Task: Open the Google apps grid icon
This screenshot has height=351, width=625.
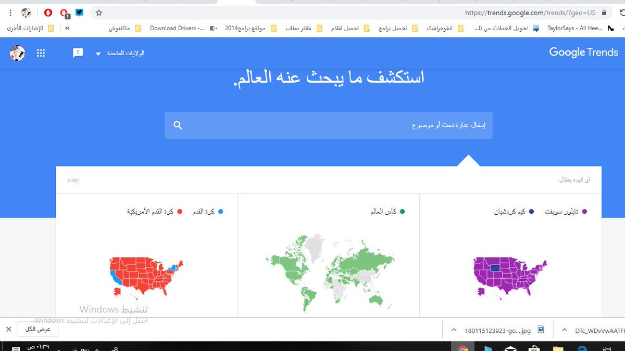Action: pos(41,53)
